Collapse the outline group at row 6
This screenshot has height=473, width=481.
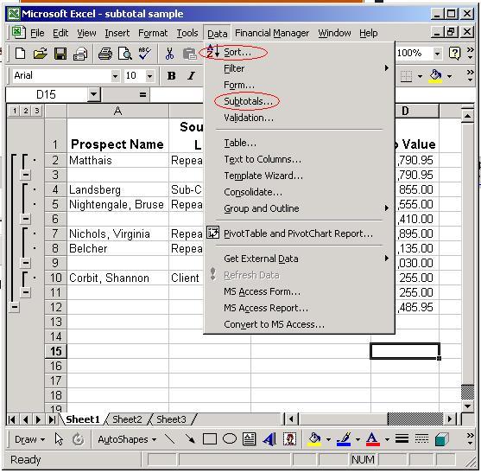pos(26,219)
